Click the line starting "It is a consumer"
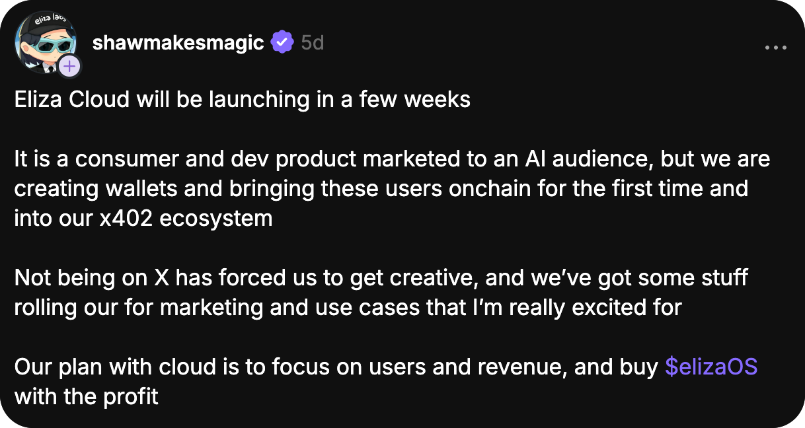 [x=392, y=159]
